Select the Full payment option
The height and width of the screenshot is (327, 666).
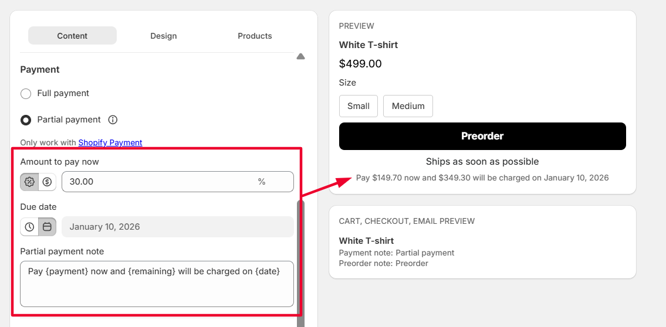click(x=26, y=94)
